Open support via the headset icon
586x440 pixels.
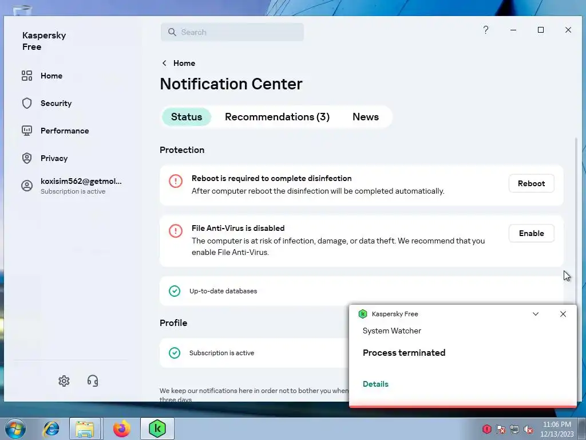93,381
